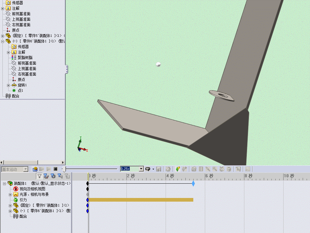This screenshot has width=310, height=233.
Task: Toggle the driving elements filter
Action: pos(53,176)
